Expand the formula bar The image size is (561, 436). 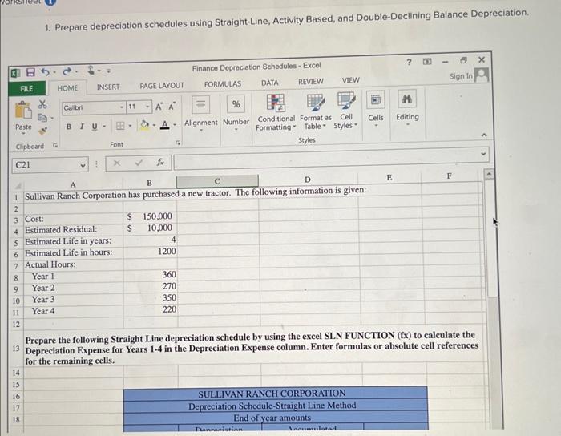[x=483, y=154]
